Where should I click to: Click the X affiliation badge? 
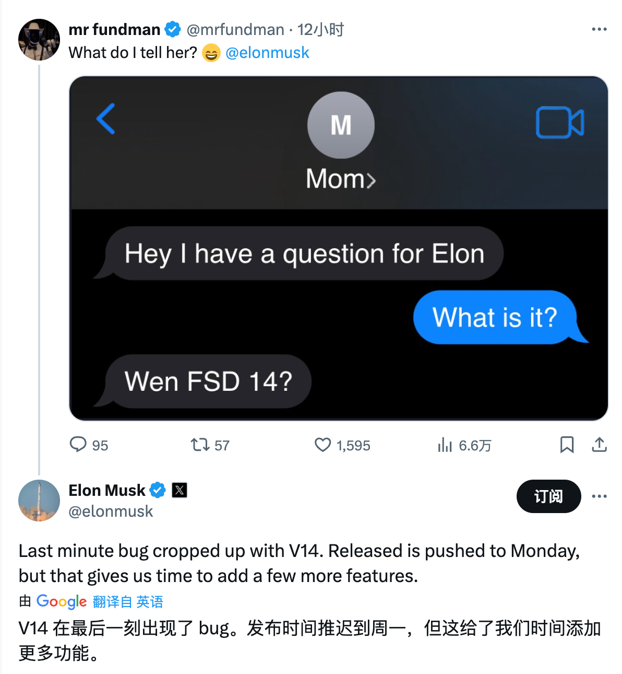pos(180,490)
